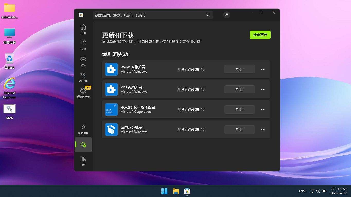
Task: Click the battery tray icon
Action: pyautogui.click(x=324, y=191)
